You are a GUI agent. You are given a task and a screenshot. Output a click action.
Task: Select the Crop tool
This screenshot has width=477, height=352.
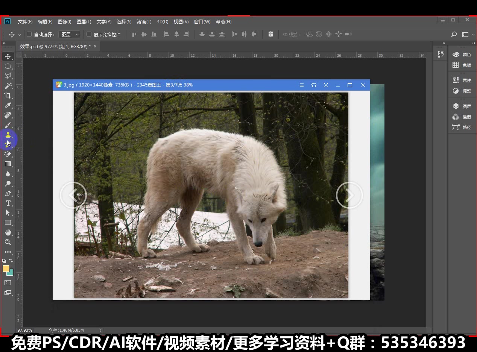tap(8, 96)
